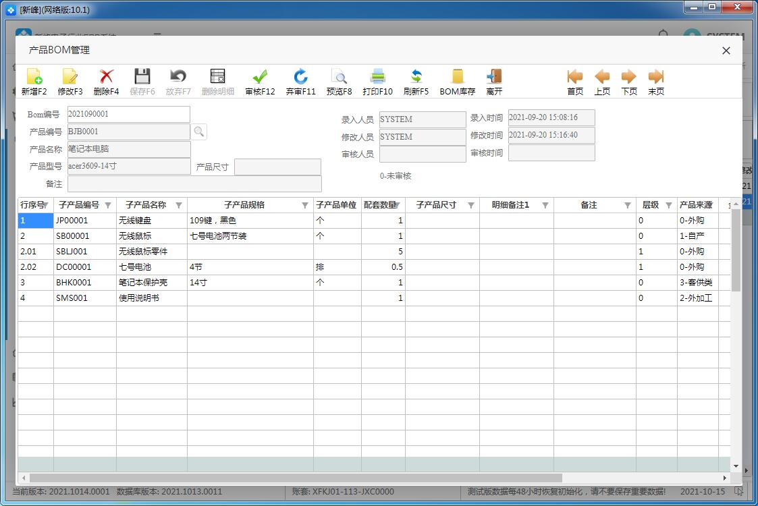Click the form 备注 input field
Viewport: 758px width, 506px height.
point(194,184)
